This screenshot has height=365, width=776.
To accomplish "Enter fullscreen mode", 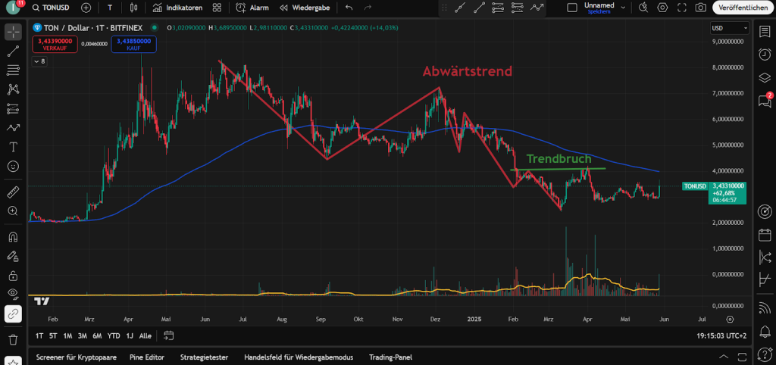I will (x=681, y=8).
